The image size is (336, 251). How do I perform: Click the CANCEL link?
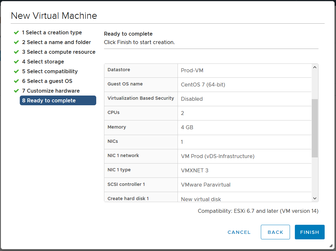pyautogui.click(x=239, y=232)
